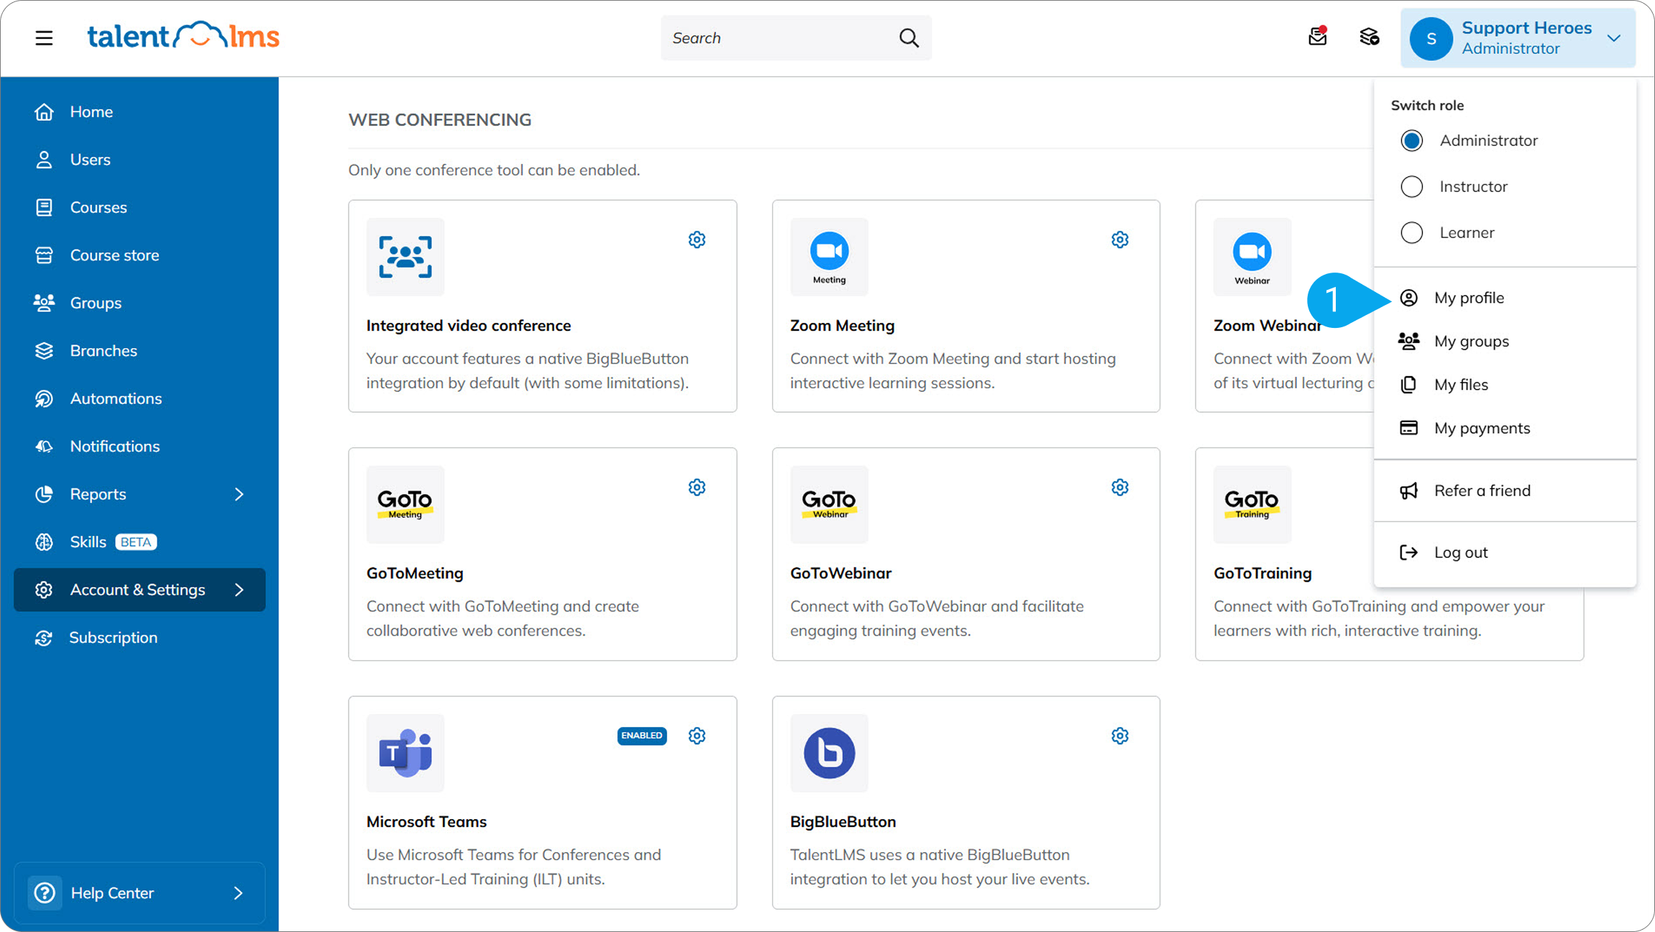Viewport: 1655px width, 932px height.
Task: Click the Zoom Webinar logo
Action: pos(1252,257)
